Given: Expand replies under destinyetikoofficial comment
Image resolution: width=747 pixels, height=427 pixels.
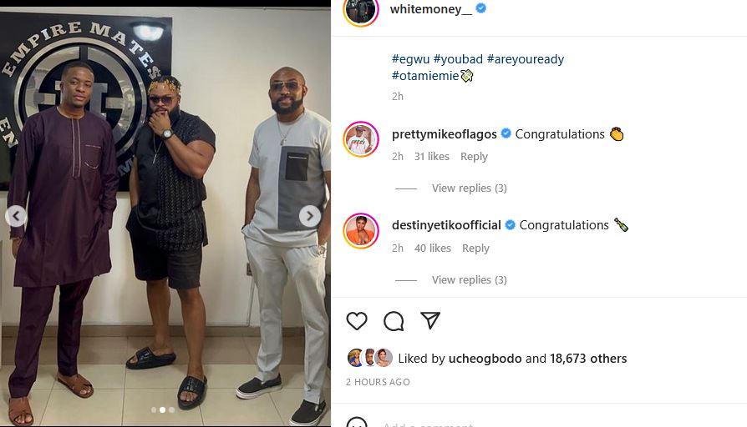Looking at the screenshot, I should pos(469,280).
